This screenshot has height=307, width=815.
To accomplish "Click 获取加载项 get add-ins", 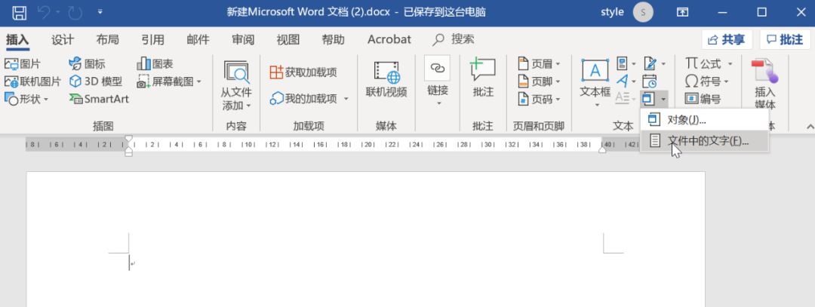I will point(303,72).
